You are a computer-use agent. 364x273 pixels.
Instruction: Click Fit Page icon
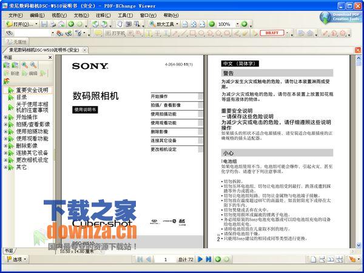click(194, 24)
